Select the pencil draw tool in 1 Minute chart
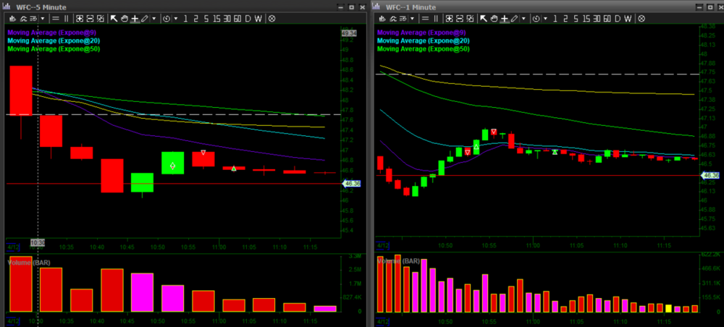 click(514, 18)
